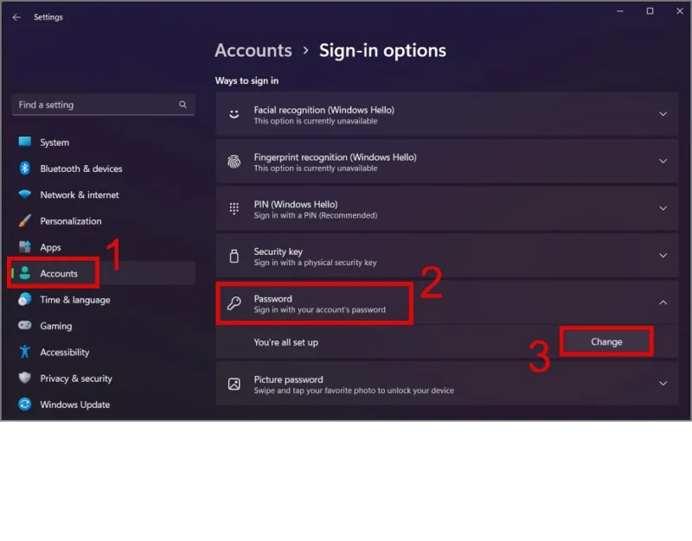Open Privacy & security settings

pyautogui.click(x=103, y=379)
